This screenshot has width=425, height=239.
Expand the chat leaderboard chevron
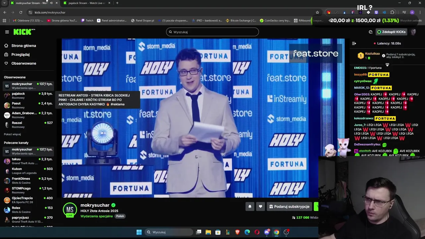(387, 65)
